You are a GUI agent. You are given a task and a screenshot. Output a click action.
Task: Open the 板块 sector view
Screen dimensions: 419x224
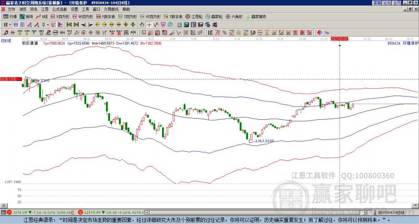[x=27, y=16]
